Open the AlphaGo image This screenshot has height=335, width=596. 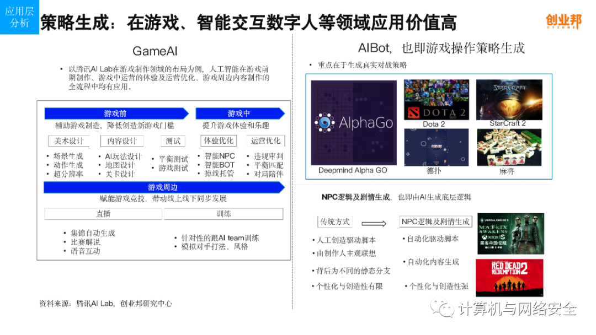tap(354, 122)
